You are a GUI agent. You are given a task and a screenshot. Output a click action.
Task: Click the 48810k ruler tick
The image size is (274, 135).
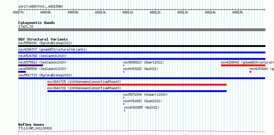pos(101,12)
